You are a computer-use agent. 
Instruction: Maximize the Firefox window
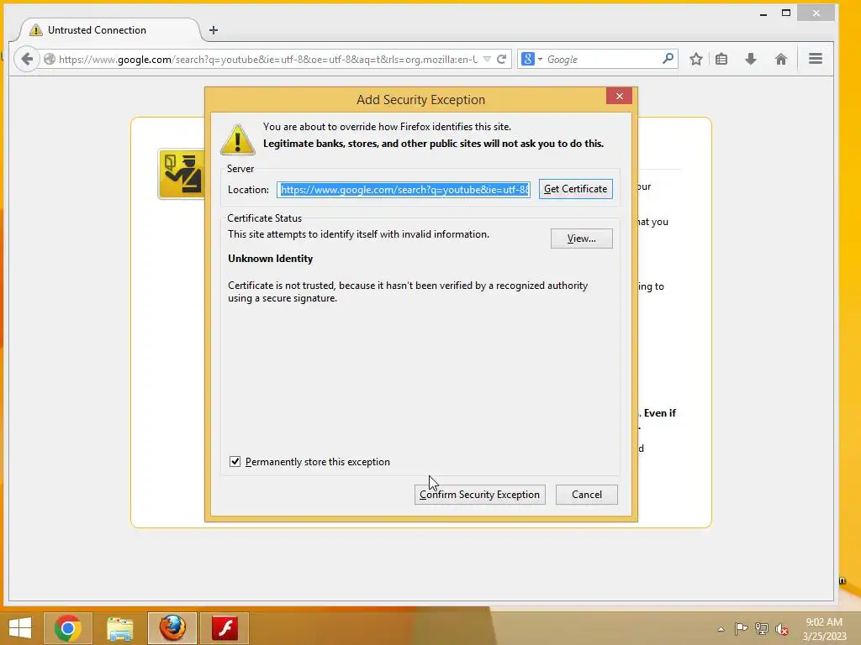786,13
